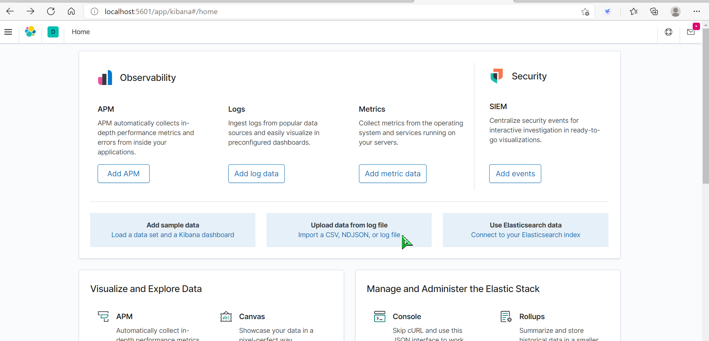Viewport: 709px width, 341px height.
Task: Open the browser profile avatar
Action: point(675,12)
